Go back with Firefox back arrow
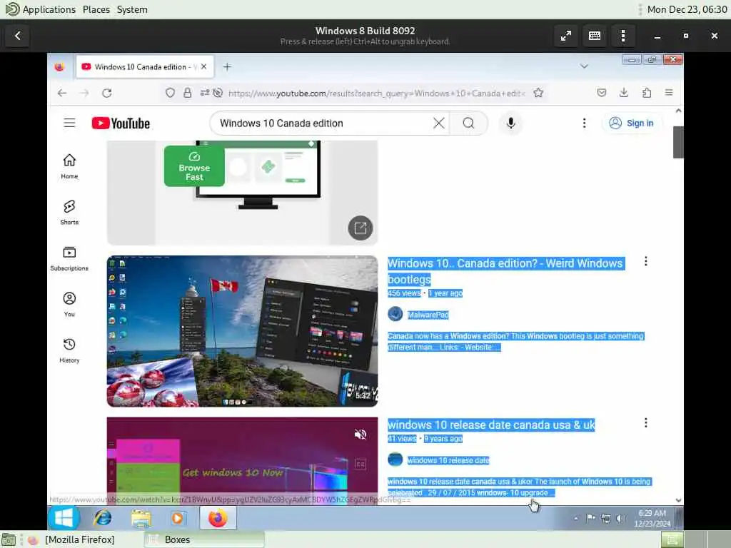Image resolution: width=731 pixels, height=548 pixels. [x=62, y=93]
